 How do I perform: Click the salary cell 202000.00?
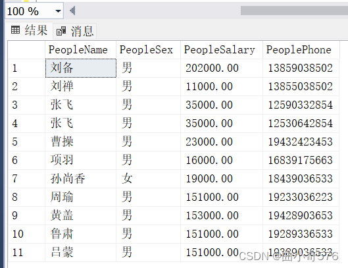click(222, 68)
